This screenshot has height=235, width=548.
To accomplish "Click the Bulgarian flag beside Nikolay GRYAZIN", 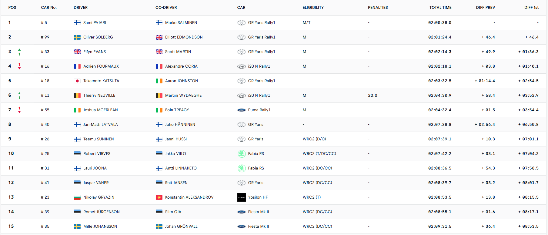I will 77,197.
